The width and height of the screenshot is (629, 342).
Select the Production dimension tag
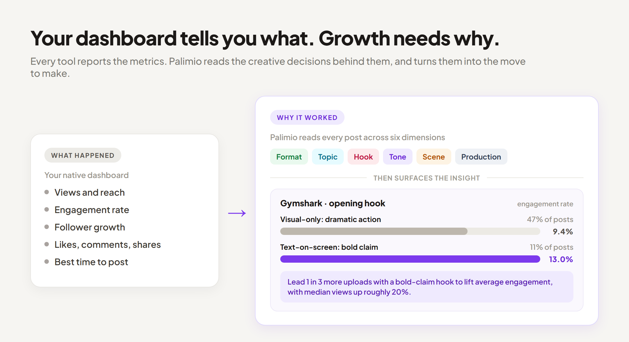[481, 157]
